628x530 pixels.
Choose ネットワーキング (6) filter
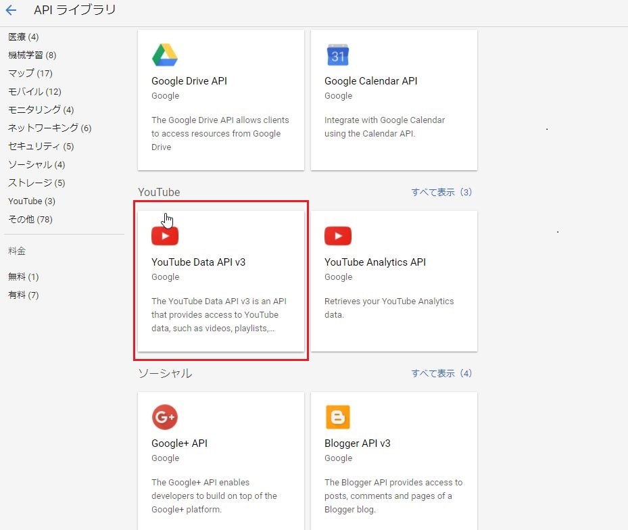click(49, 128)
